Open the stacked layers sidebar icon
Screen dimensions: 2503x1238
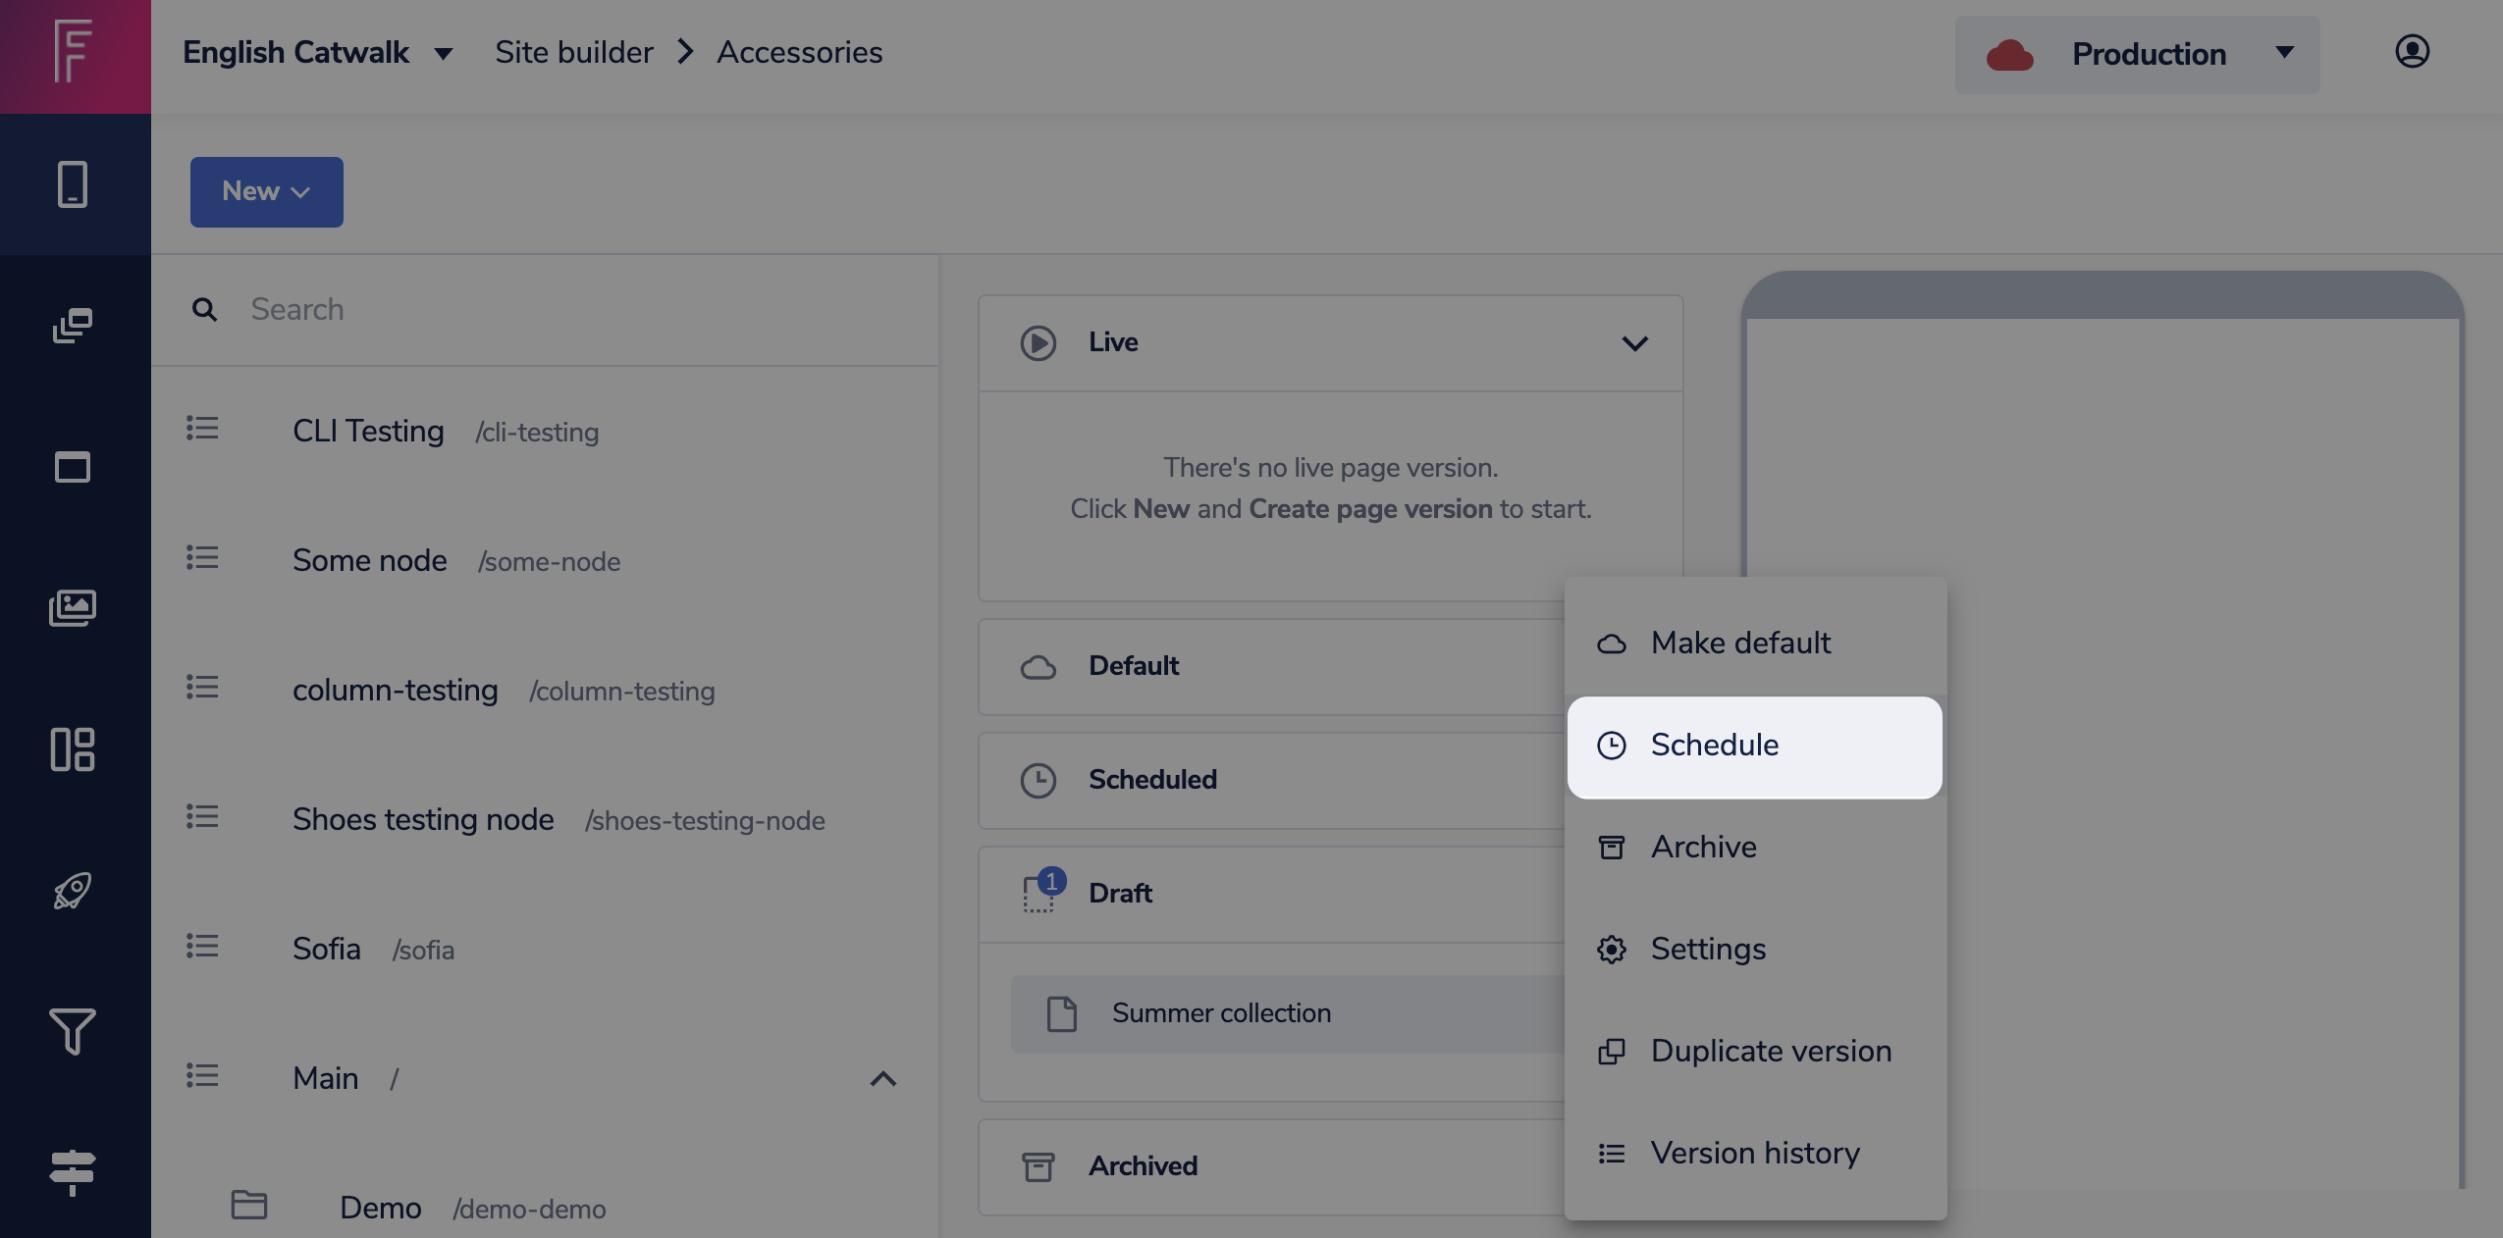(x=73, y=326)
